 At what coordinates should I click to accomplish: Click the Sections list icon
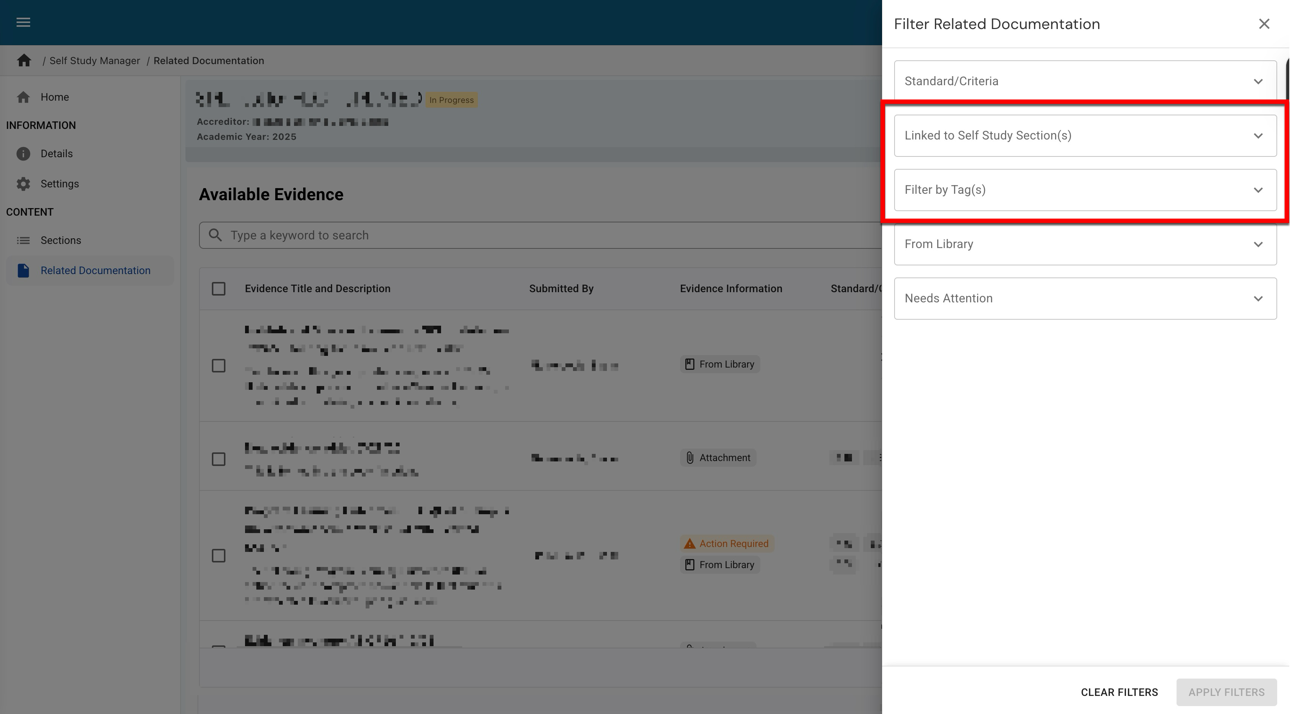point(23,241)
